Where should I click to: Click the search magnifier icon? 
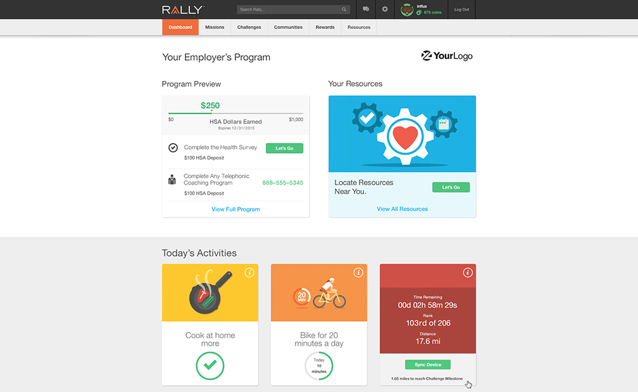tap(344, 9)
